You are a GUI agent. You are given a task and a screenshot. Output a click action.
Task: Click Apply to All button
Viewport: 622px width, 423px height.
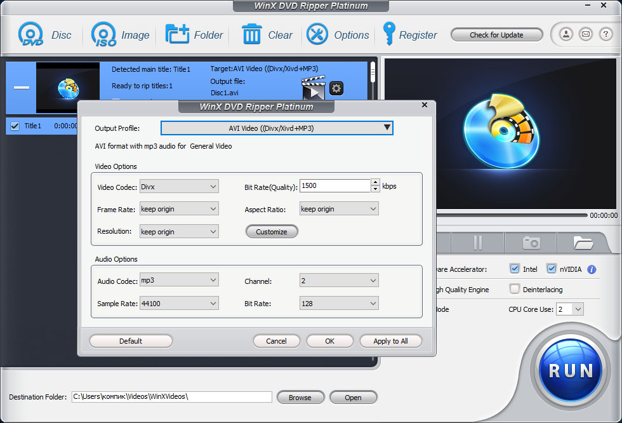(391, 341)
